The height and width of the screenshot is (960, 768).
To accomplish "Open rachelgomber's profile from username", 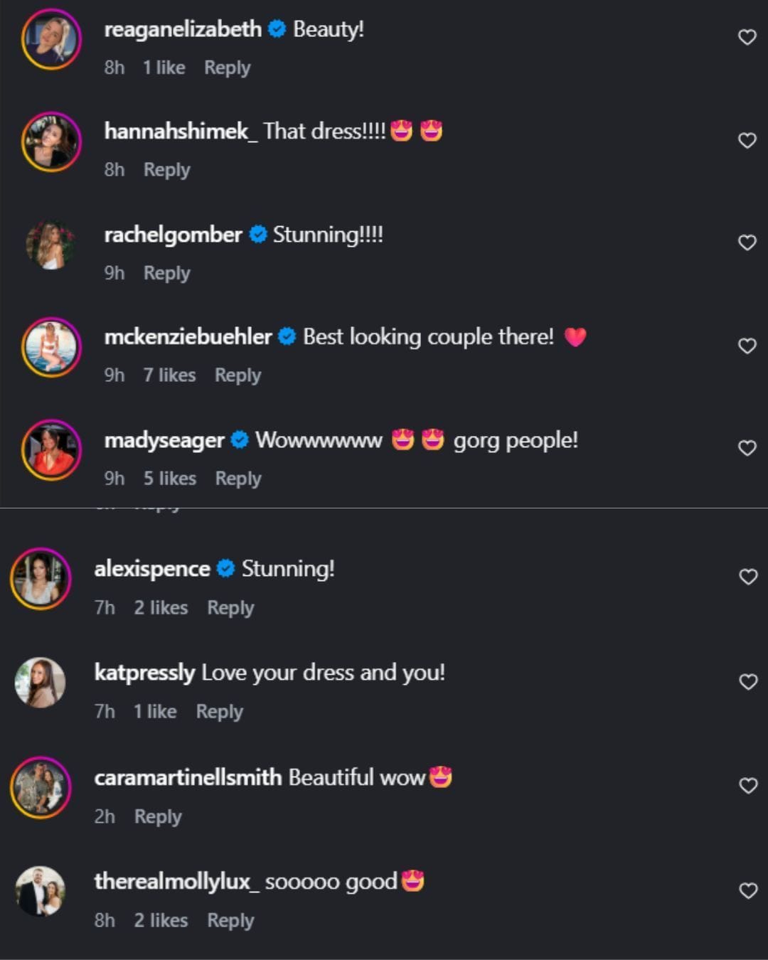I will pyautogui.click(x=173, y=235).
